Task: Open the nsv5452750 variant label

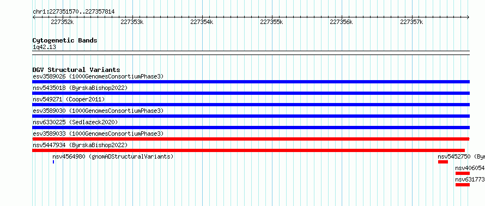Action: tap(461, 156)
